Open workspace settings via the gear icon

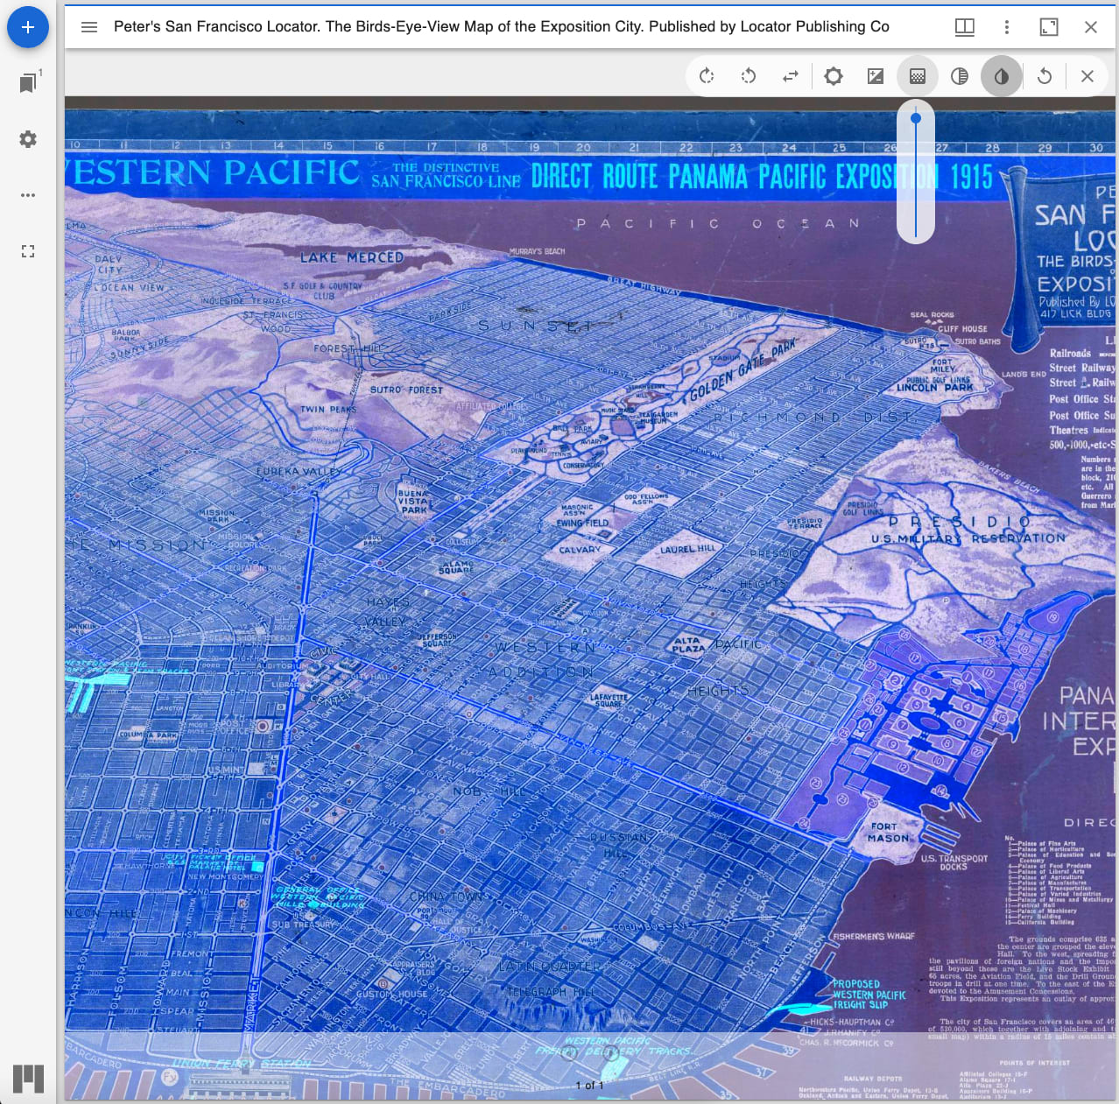(27, 139)
